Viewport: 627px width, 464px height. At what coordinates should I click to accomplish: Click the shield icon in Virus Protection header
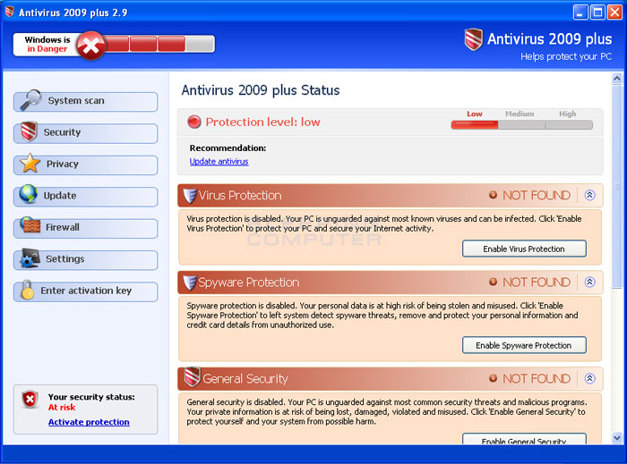[190, 196]
